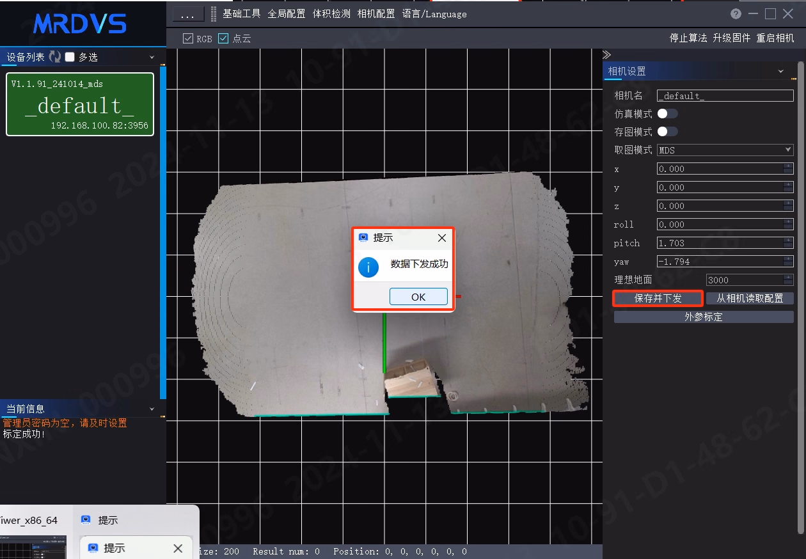The image size is (806, 559).
Task: Select the 设备列表 tab header
Action: point(26,57)
